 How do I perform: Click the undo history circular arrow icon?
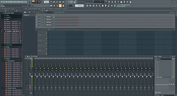109,2
